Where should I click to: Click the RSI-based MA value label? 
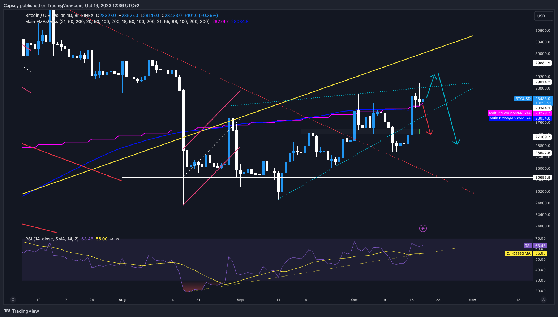pos(518,253)
